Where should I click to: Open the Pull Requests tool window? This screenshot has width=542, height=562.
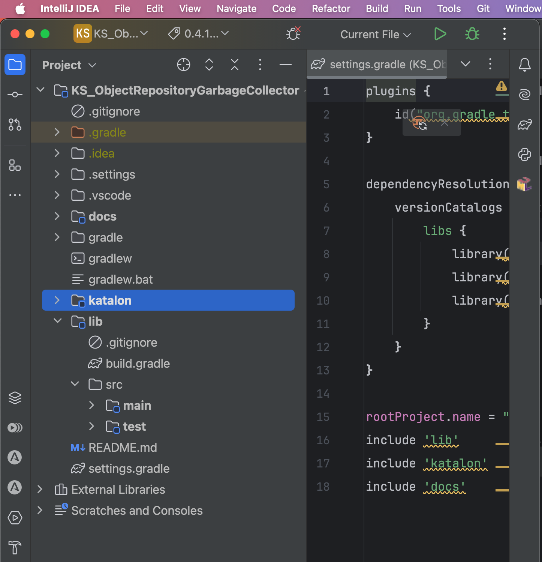15,124
